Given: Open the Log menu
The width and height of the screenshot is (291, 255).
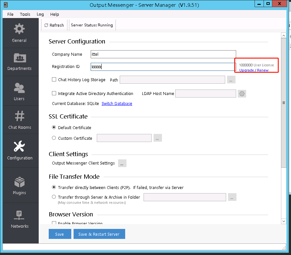Looking at the screenshot, I should 40,14.
